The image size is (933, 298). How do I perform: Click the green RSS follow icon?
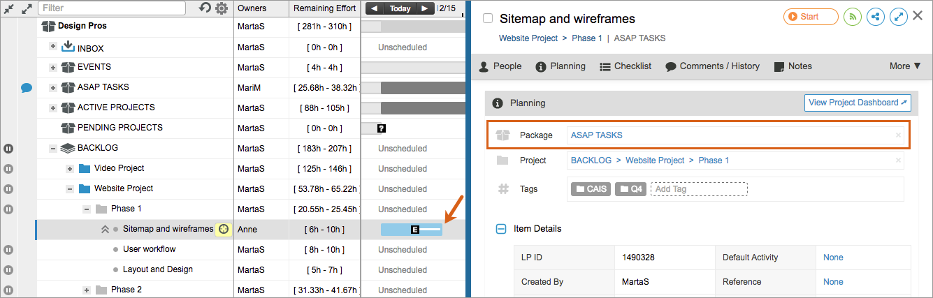click(x=853, y=17)
